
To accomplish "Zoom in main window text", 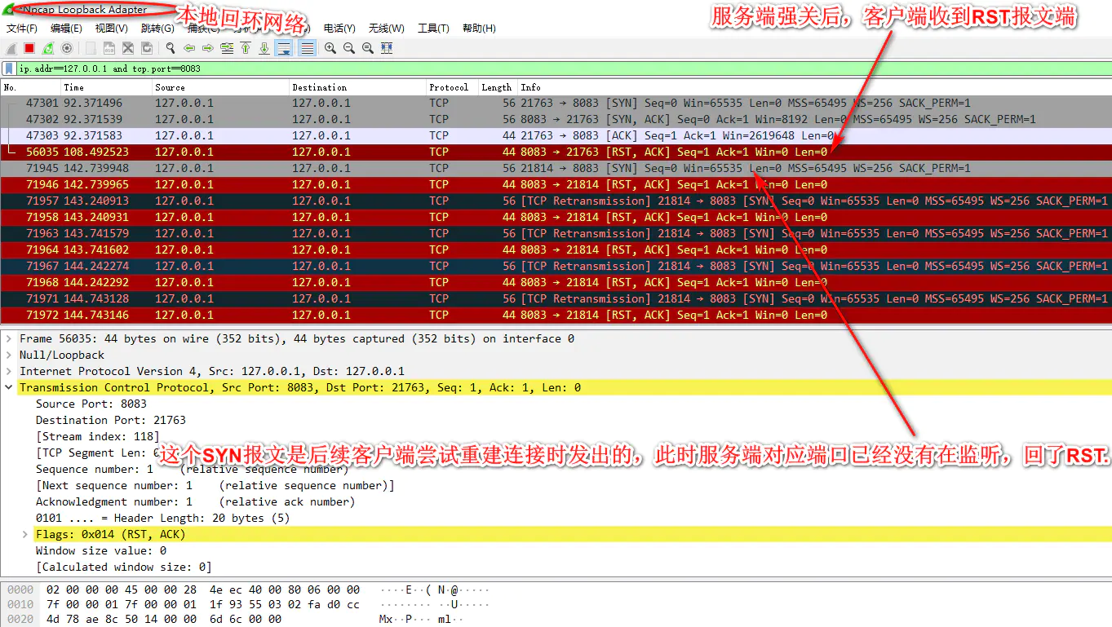I will tap(330, 48).
